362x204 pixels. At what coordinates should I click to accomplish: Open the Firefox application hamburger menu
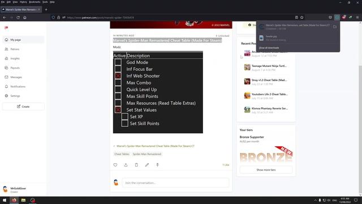tap(357, 18)
